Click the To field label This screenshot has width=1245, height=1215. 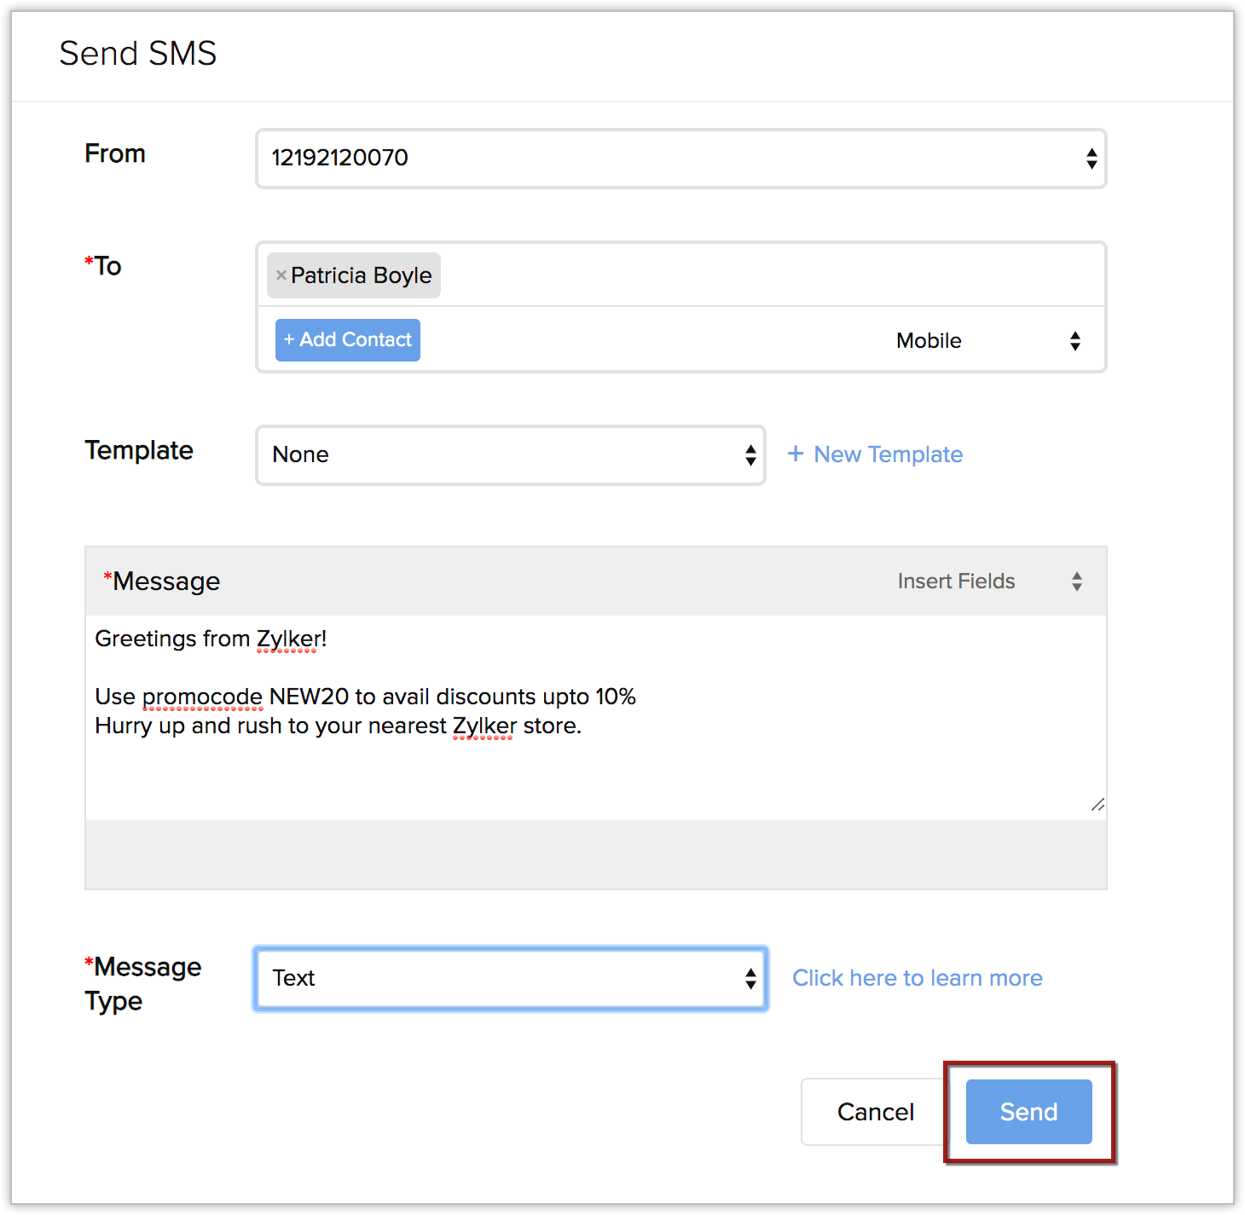point(103,266)
